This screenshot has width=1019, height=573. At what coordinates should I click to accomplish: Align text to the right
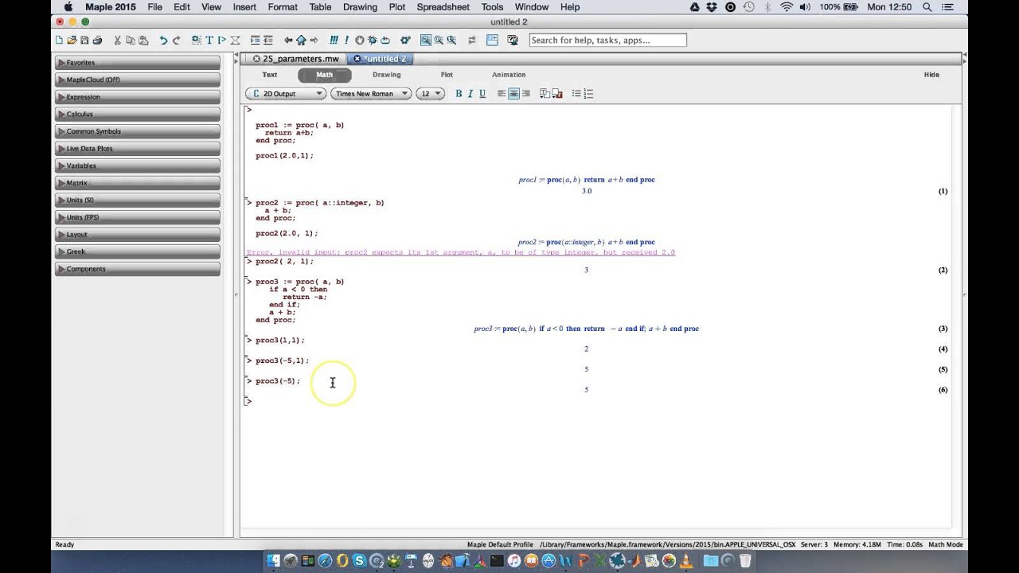pos(525,94)
